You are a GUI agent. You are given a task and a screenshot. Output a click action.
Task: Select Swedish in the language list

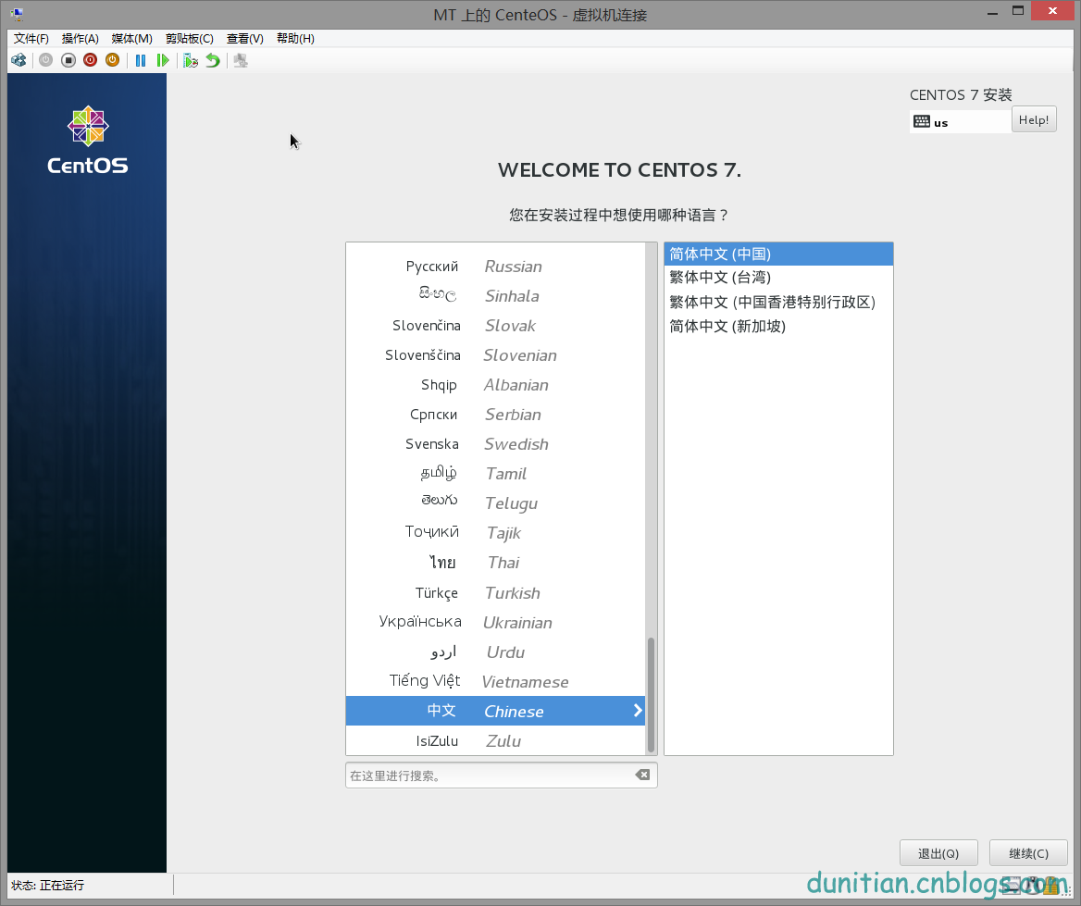(495, 444)
